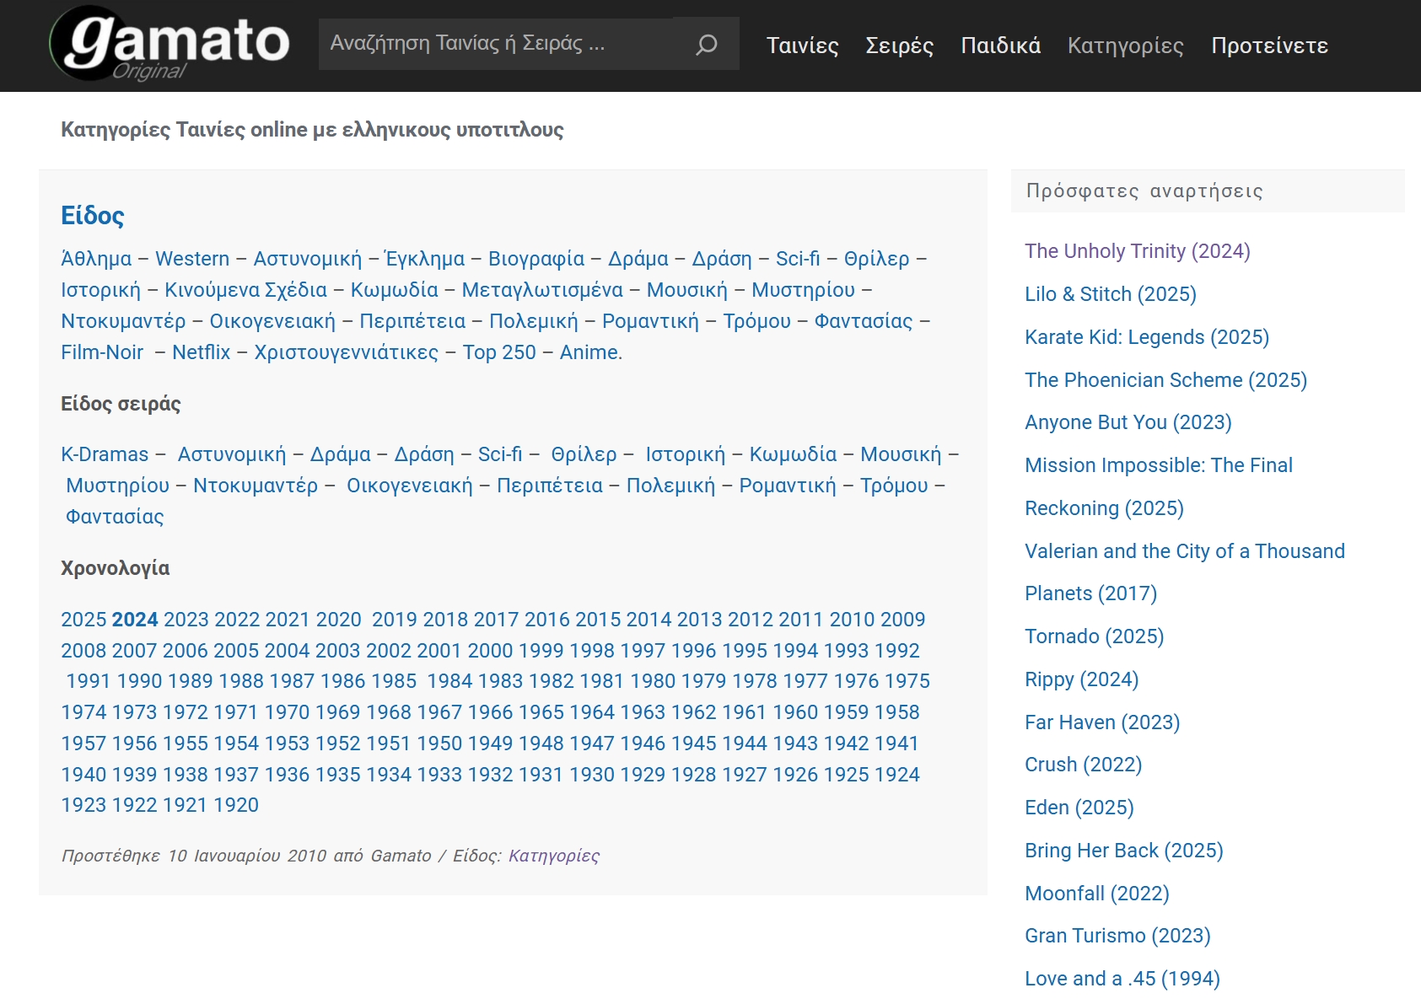Click the Gamato Original logo

(170, 45)
